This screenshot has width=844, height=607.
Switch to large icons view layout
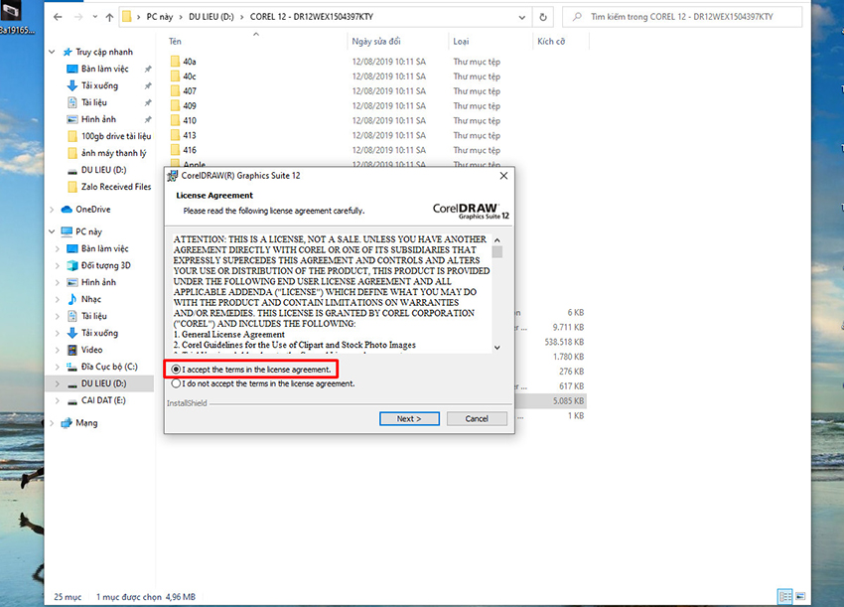click(800, 596)
